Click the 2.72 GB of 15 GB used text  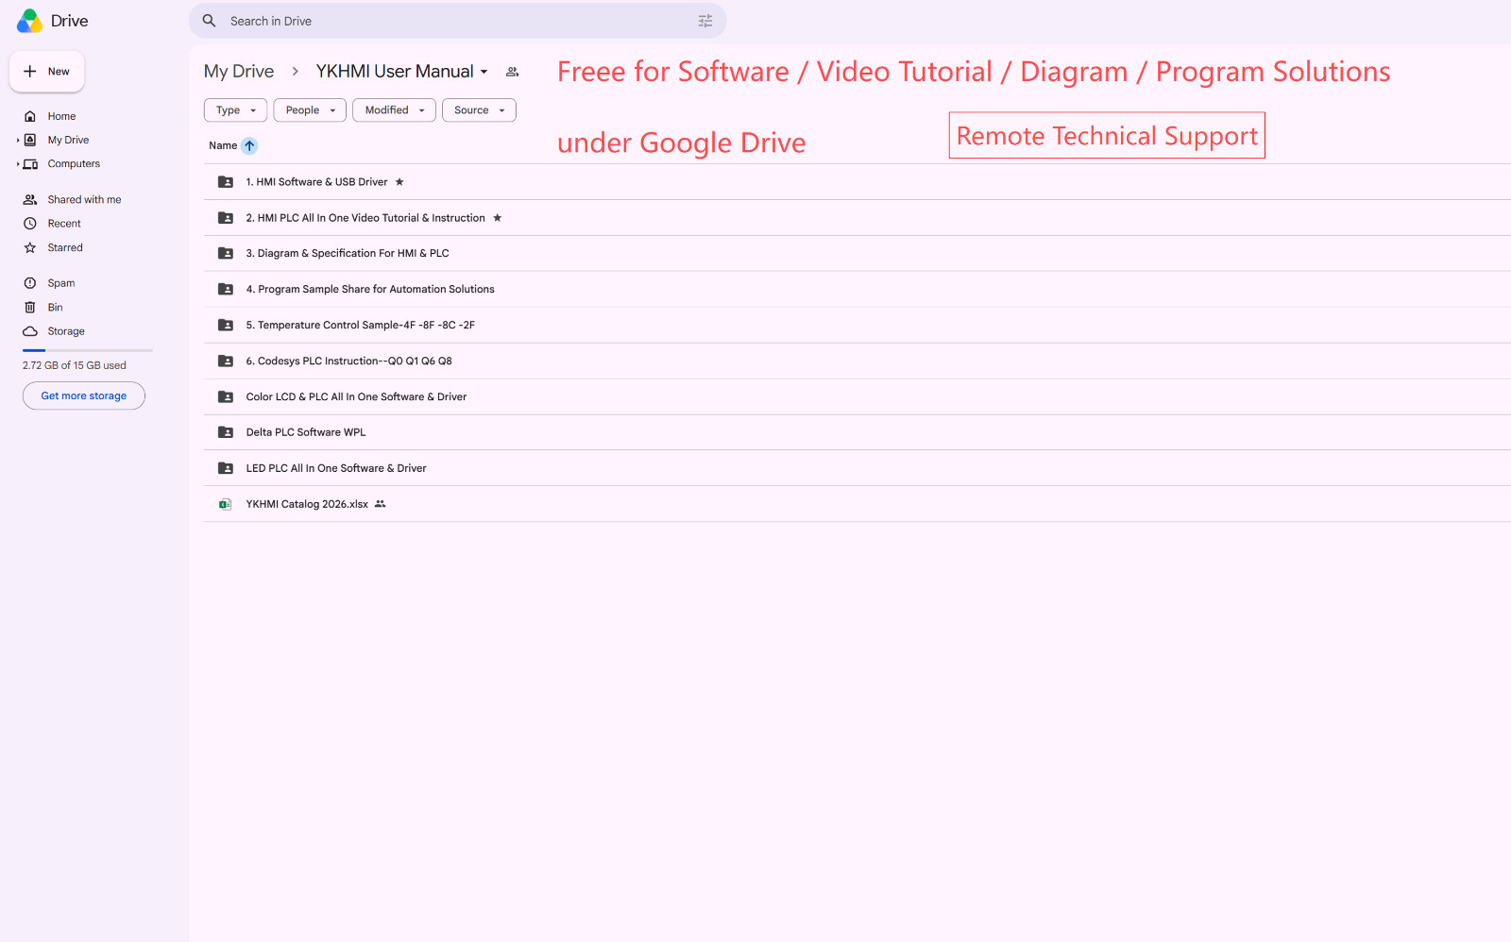(75, 365)
